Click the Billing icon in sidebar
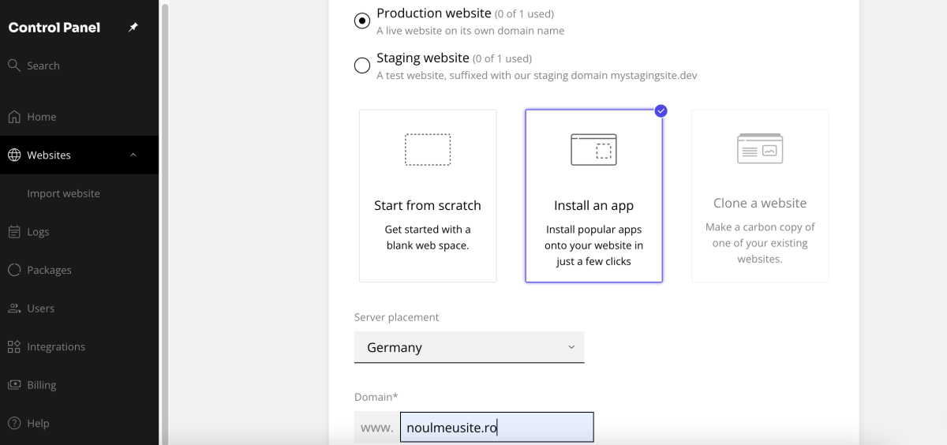Viewport: 947px width, 445px height. pyautogui.click(x=14, y=385)
